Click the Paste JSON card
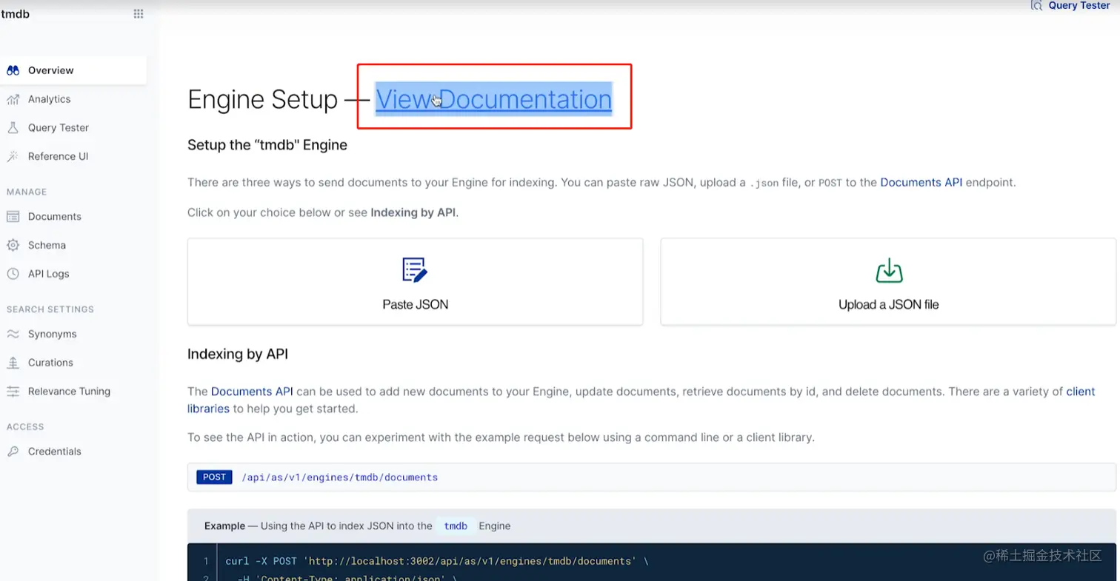This screenshot has height=581, width=1120. (415, 281)
